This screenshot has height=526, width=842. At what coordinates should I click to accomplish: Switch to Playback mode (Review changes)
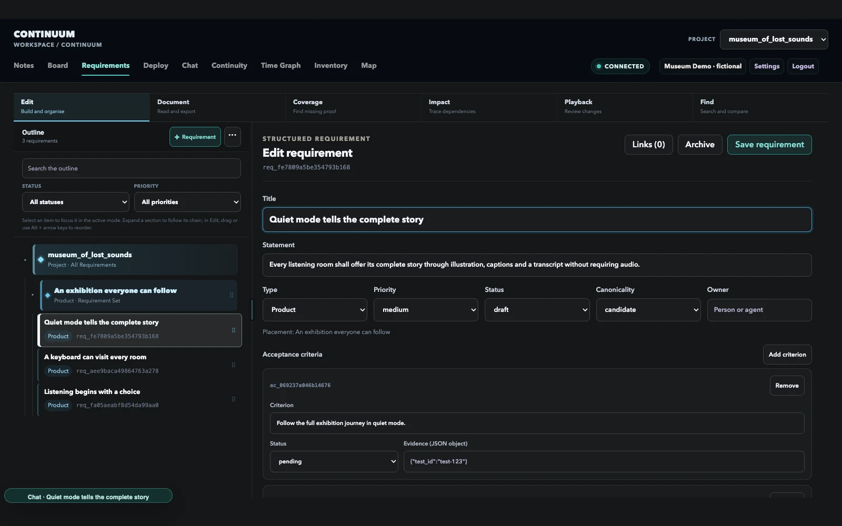pos(625,107)
